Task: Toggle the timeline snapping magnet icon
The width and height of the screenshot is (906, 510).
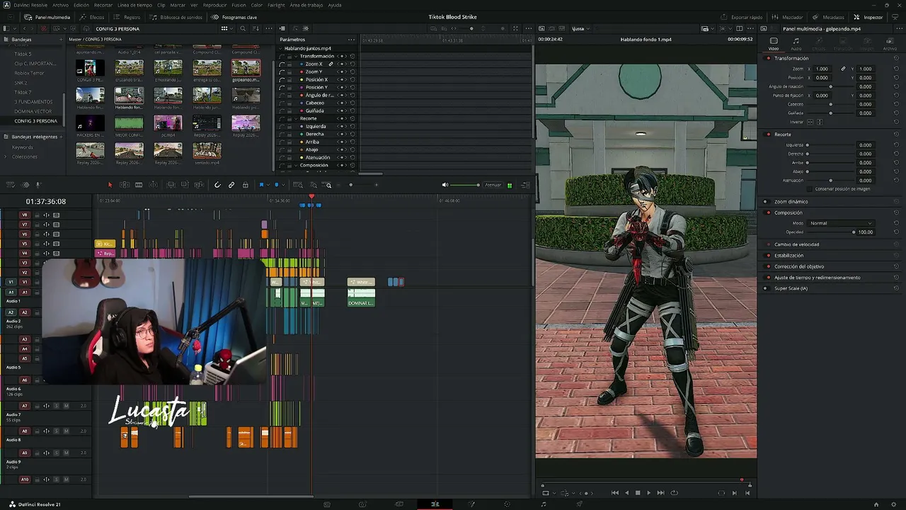Action: coord(217,185)
